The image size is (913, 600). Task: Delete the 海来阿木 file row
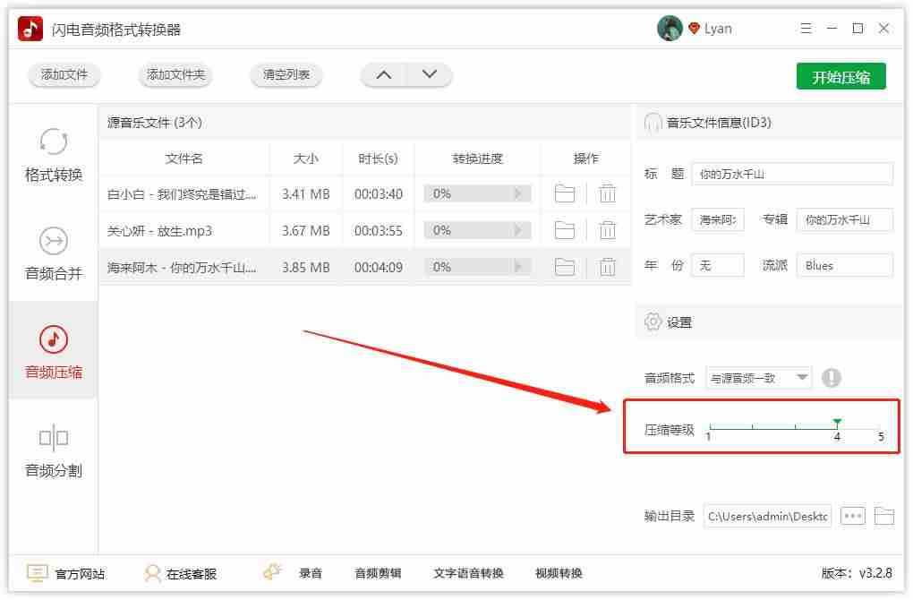click(607, 268)
